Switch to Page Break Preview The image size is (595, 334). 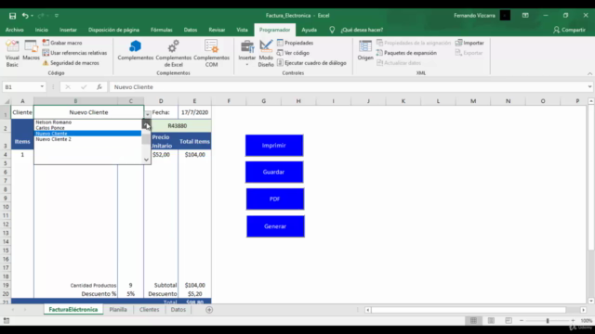pos(509,321)
